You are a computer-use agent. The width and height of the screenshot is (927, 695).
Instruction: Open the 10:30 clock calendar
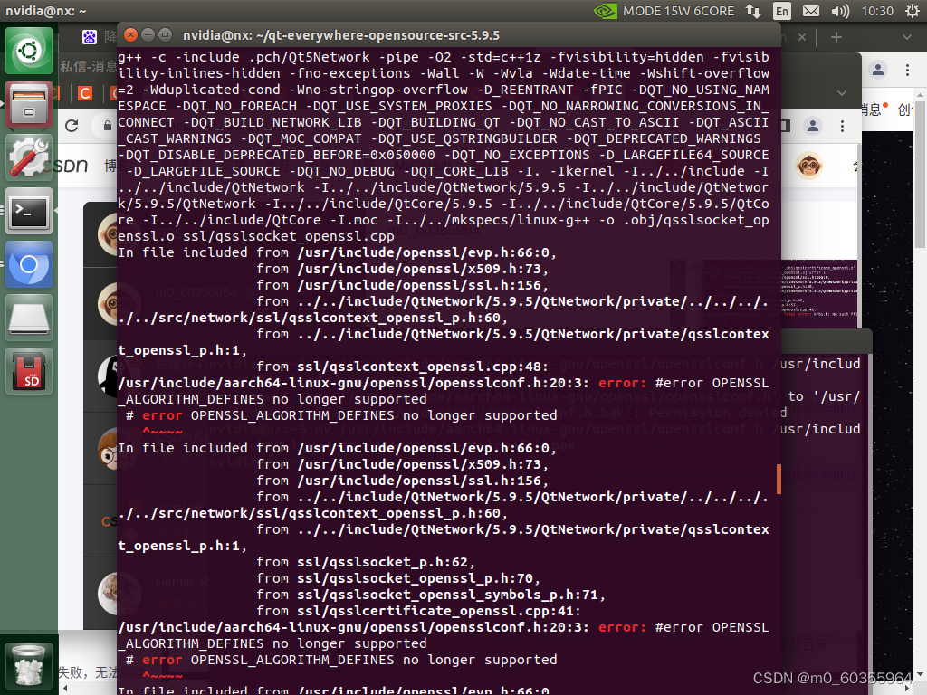(x=877, y=11)
